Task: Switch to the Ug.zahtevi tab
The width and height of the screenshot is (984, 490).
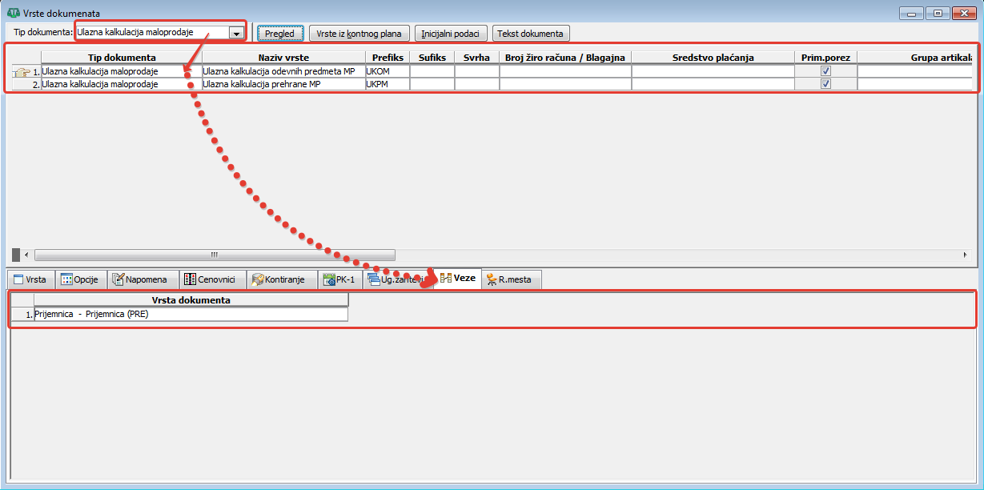Action: coord(397,279)
